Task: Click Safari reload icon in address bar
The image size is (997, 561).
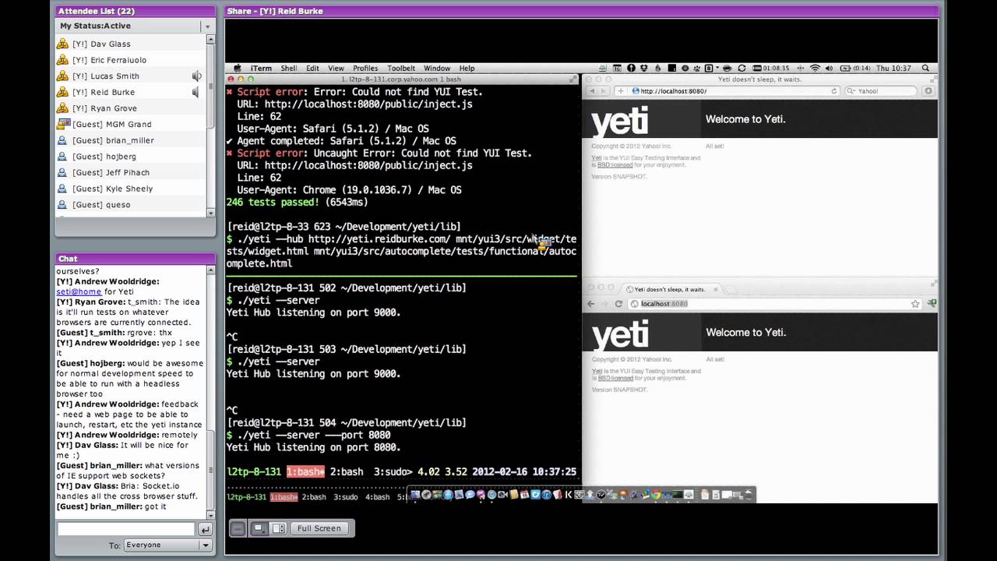Action: point(833,91)
